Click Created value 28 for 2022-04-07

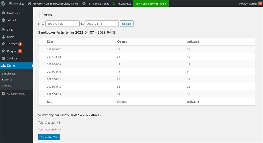coord(118,49)
